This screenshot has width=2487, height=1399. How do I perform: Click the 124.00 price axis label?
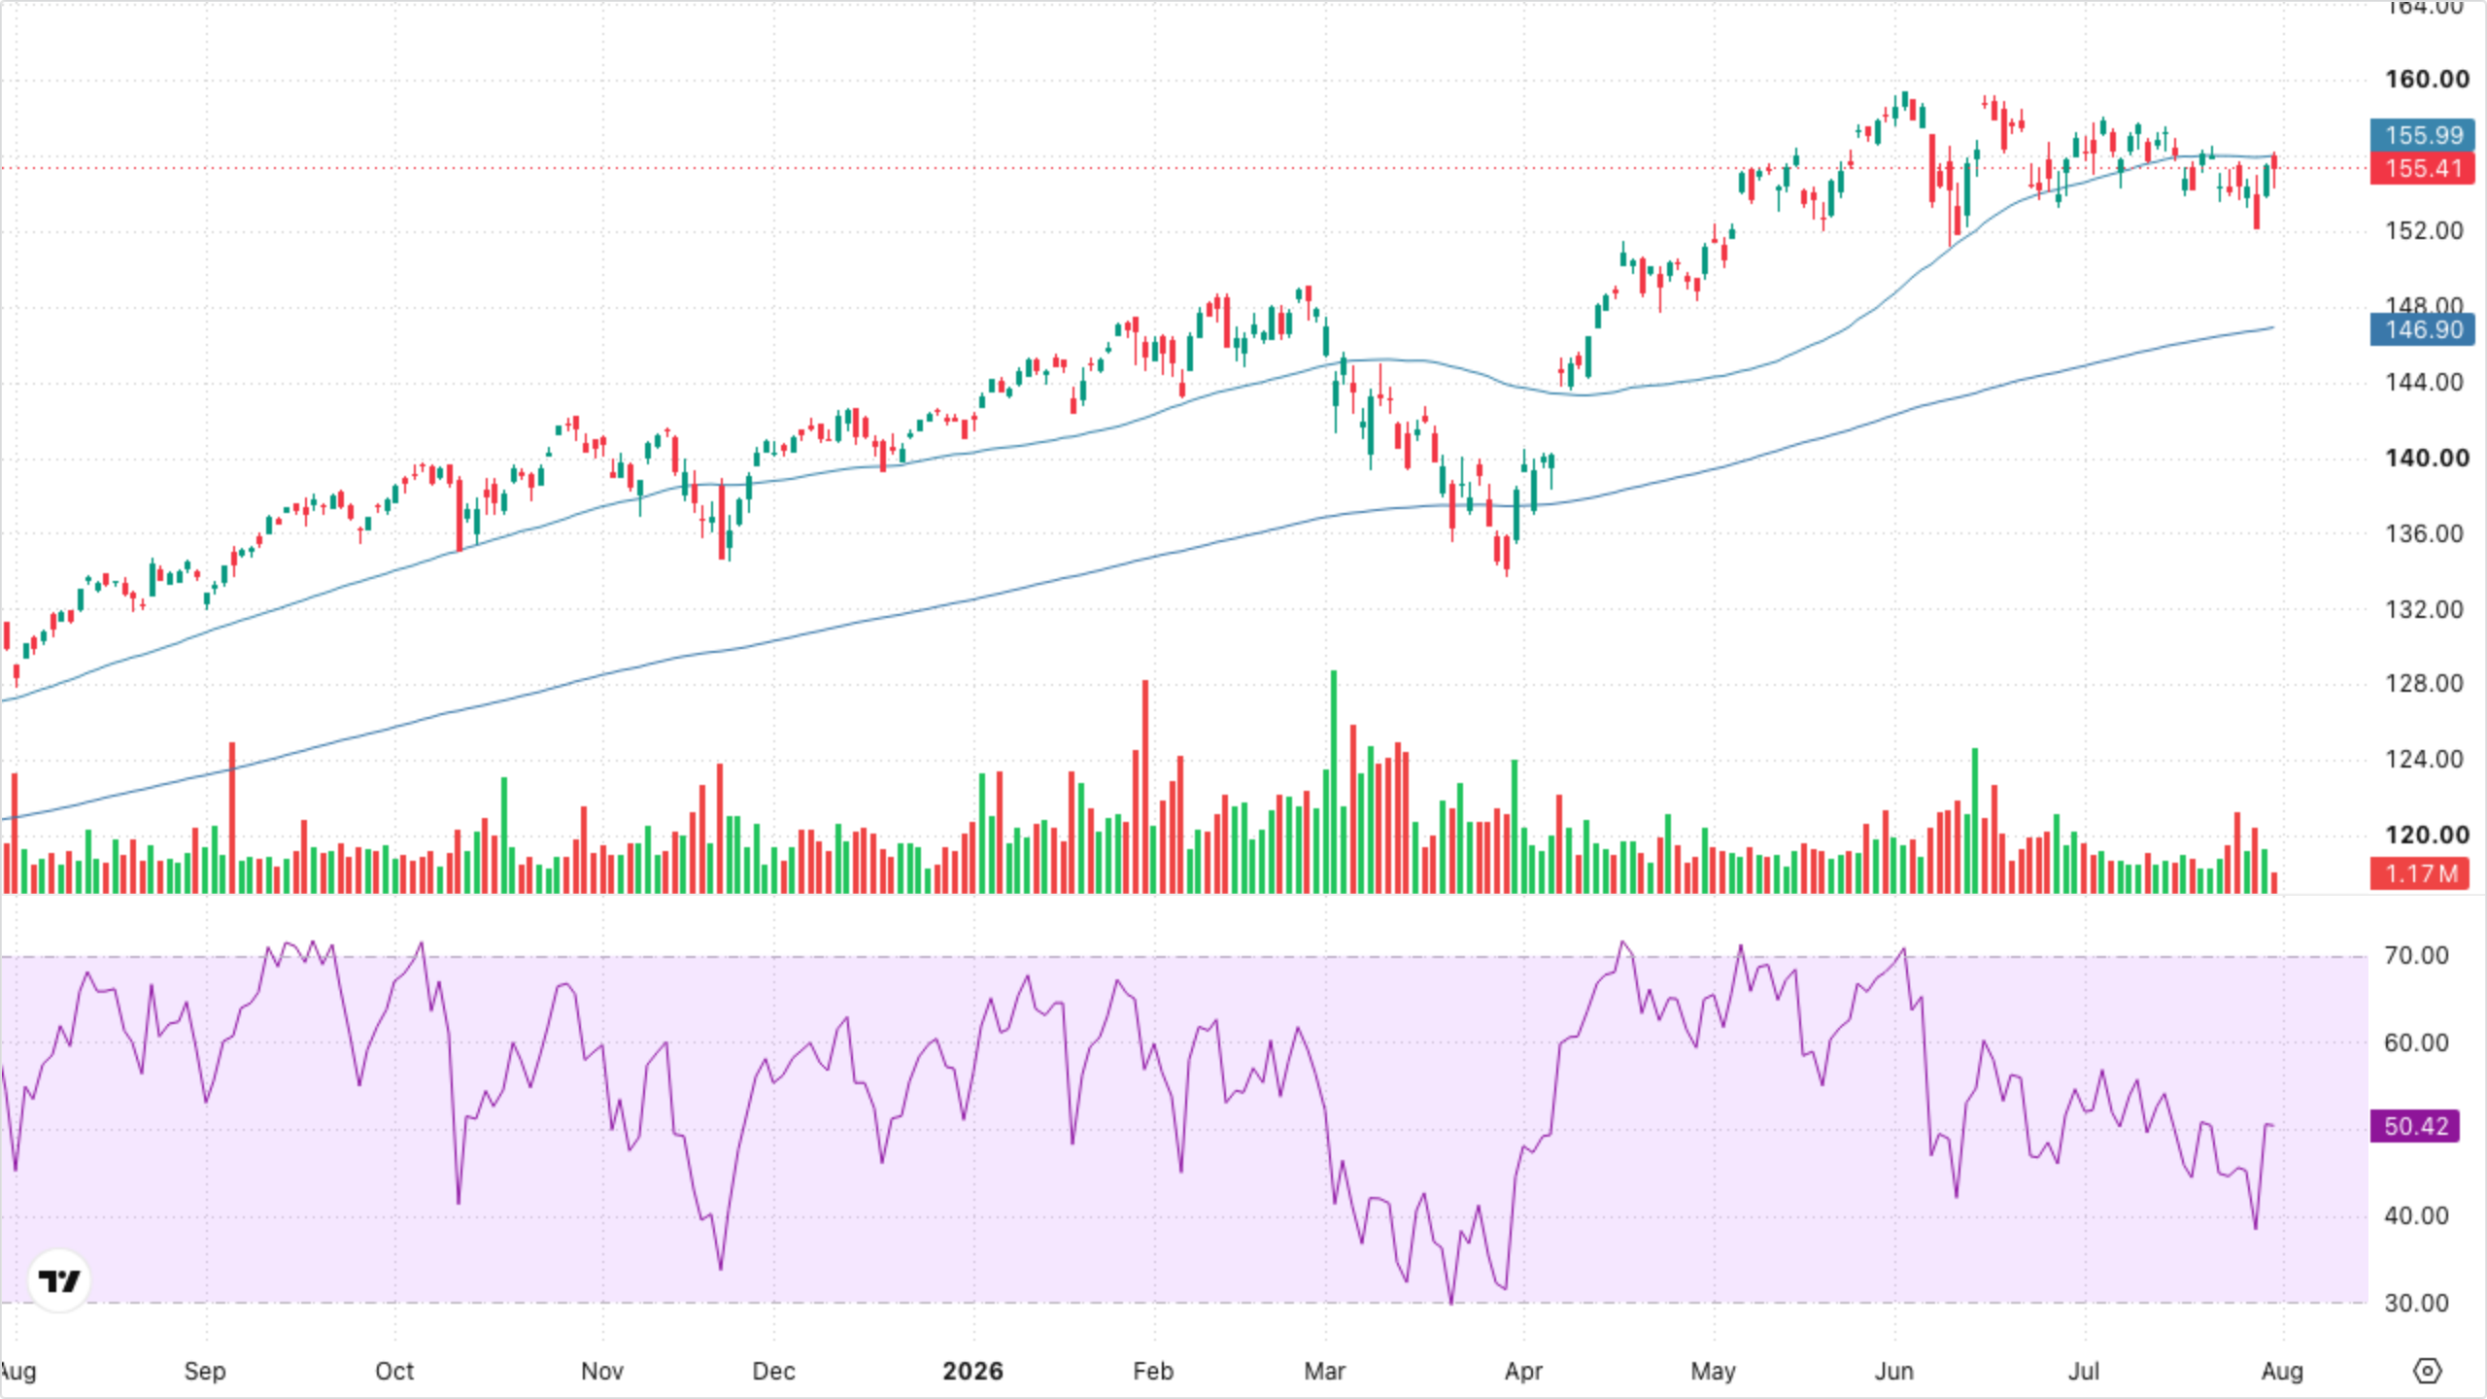click(x=2424, y=759)
